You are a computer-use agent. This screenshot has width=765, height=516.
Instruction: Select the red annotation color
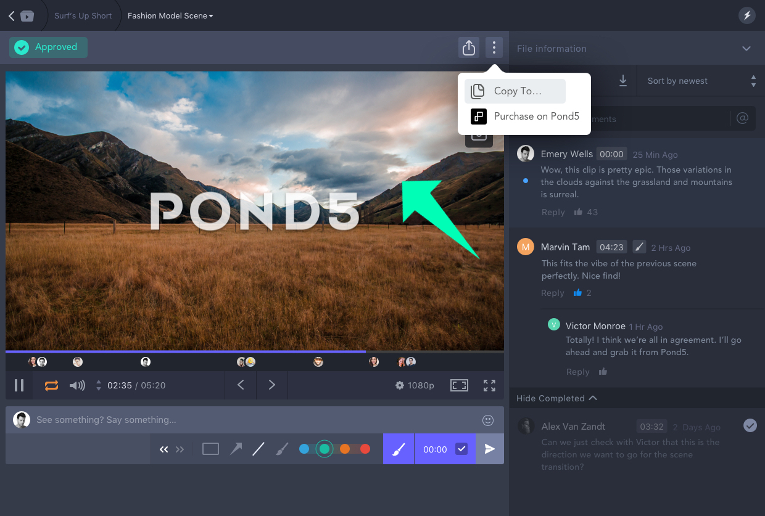365,449
